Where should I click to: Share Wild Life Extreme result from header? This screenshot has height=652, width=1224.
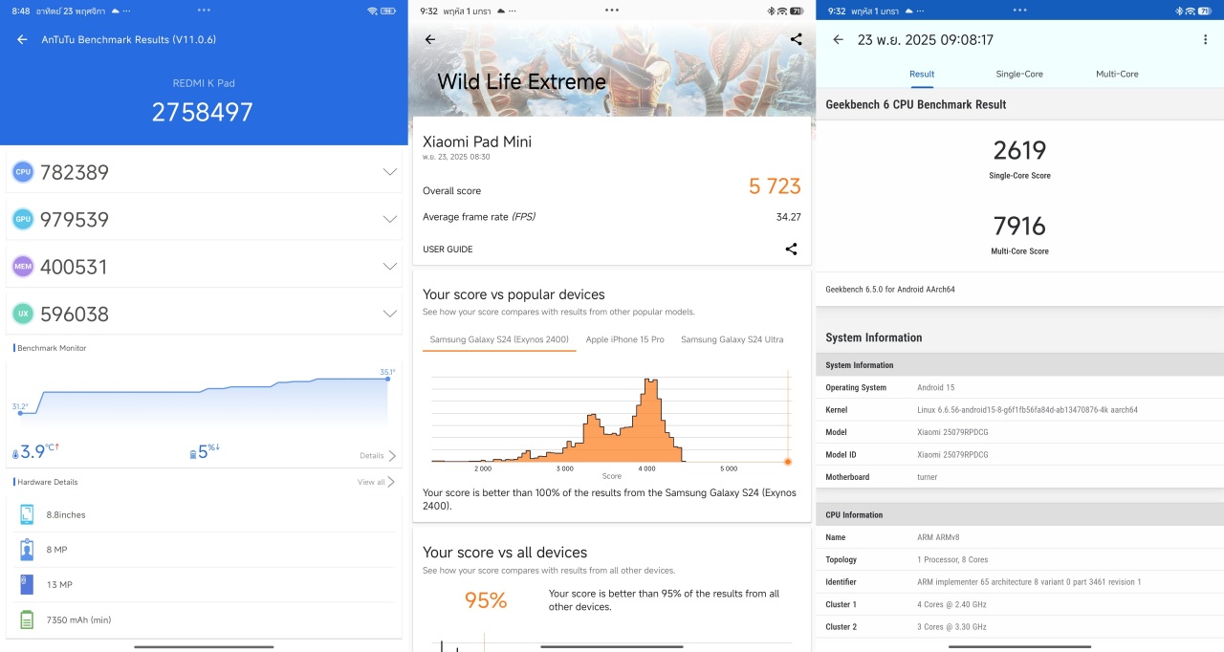796,40
